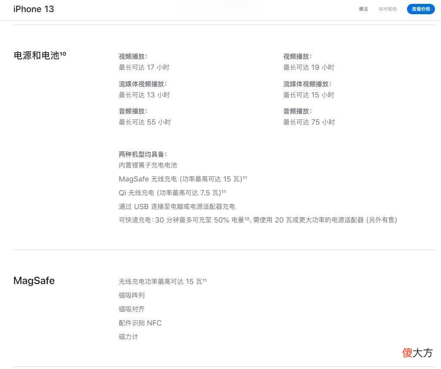Click text 磁吸对齐
Image resolution: width=441 pixels, height=369 pixels.
pos(132,309)
